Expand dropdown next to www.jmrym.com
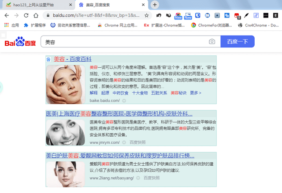 [124, 142]
